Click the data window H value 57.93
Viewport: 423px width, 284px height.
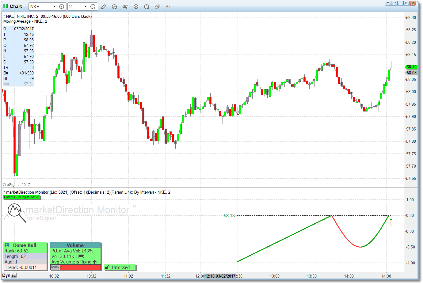coord(29,51)
